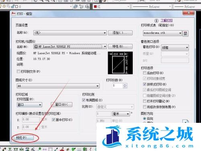201x151 pixels.
Task: Click the Y offset input field
Action: click(x=31, y=127)
